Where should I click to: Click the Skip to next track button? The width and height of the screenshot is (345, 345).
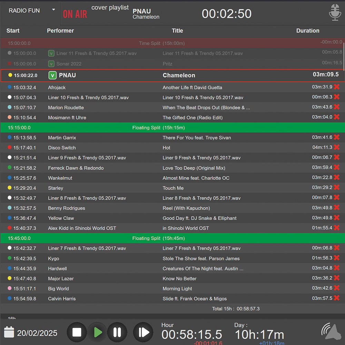(x=143, y=332)
